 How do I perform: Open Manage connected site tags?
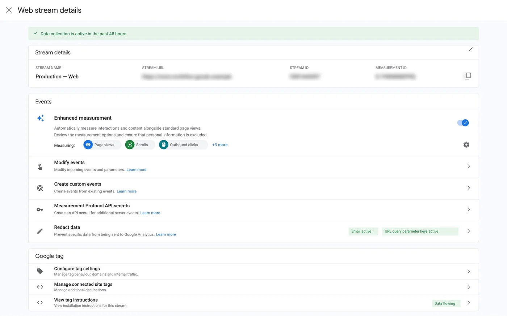253,287
